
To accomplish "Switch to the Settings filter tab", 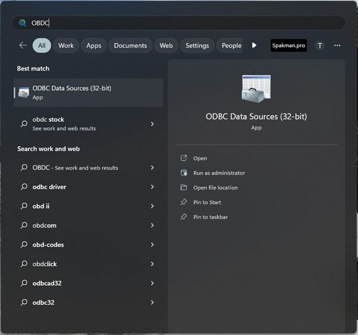I will (197, 45).
